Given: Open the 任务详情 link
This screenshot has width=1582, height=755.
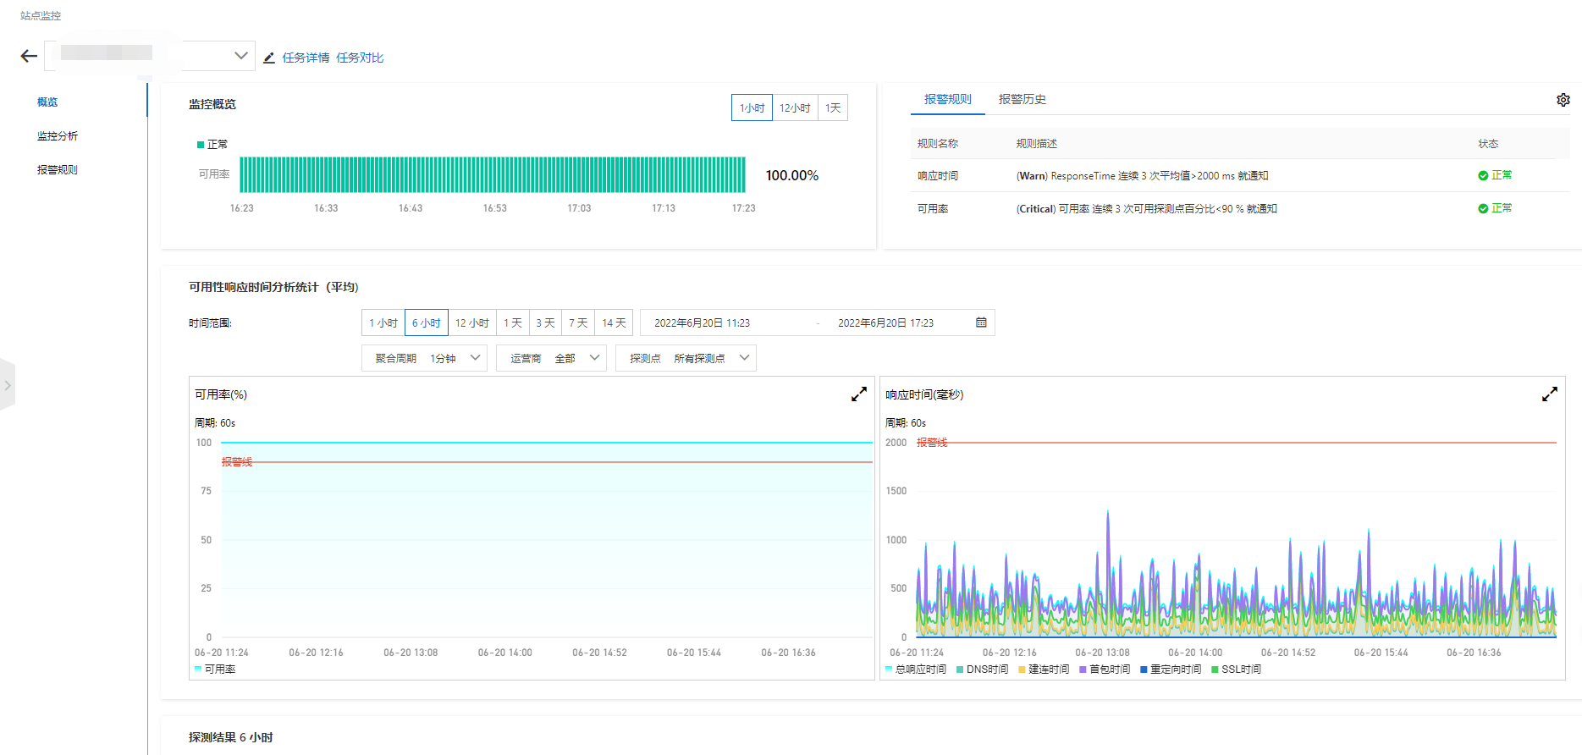Looking at the screenshot, I should (306, 58).
